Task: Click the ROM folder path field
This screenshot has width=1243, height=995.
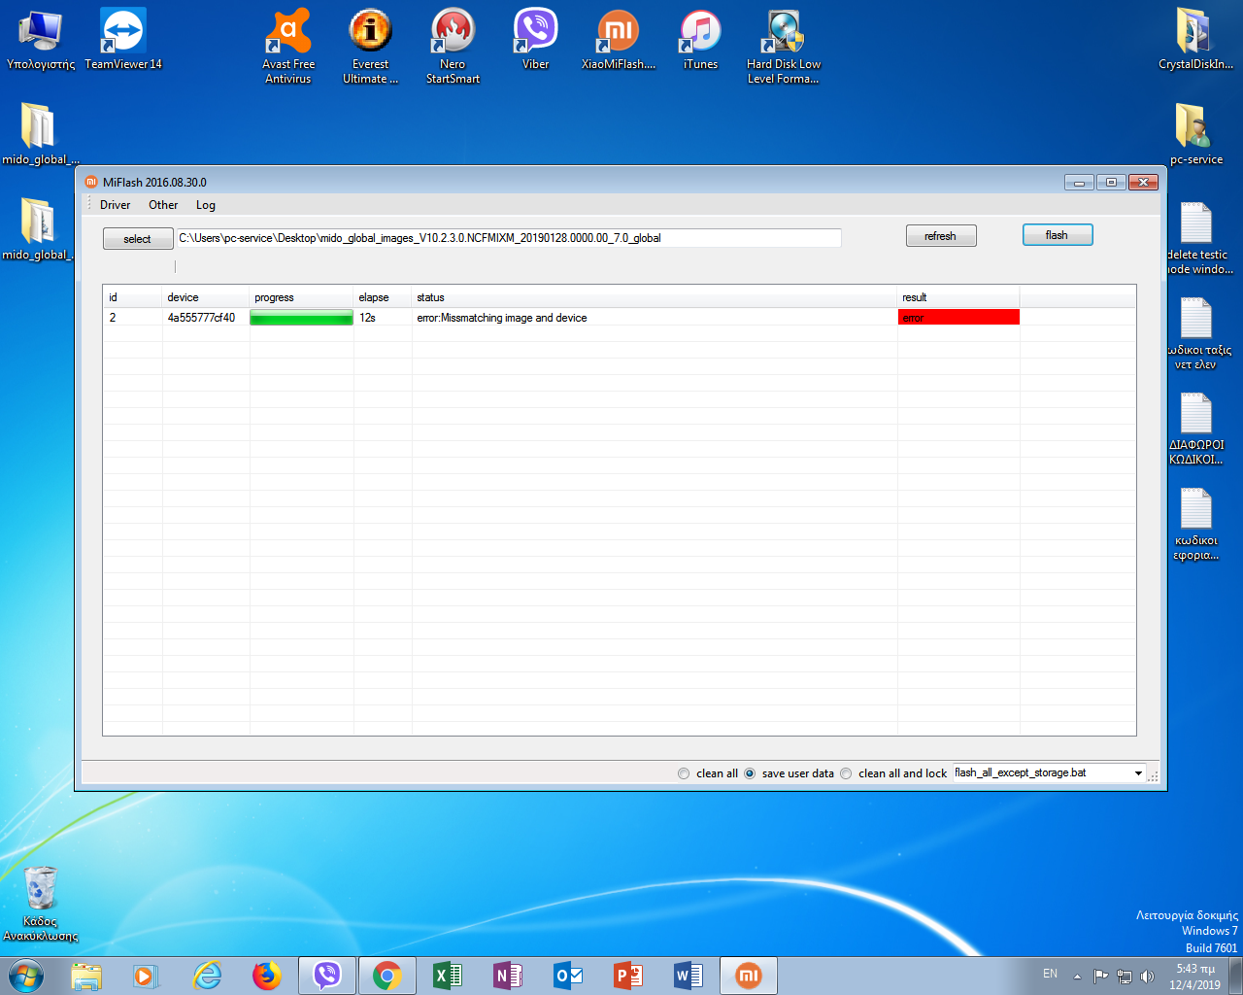Action: click(508, 238)
